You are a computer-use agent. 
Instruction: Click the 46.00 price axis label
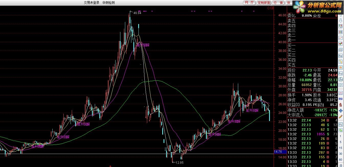(282, 15)
